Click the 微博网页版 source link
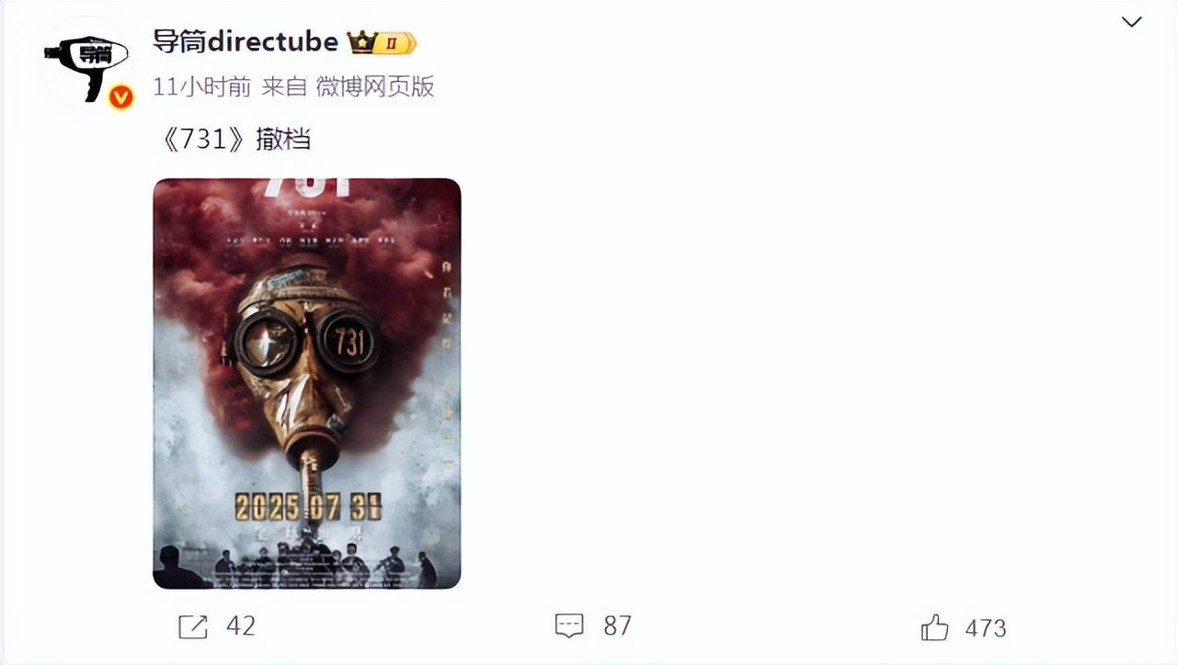This screenshot has height=665, width=1177. (x=374, y=87)
